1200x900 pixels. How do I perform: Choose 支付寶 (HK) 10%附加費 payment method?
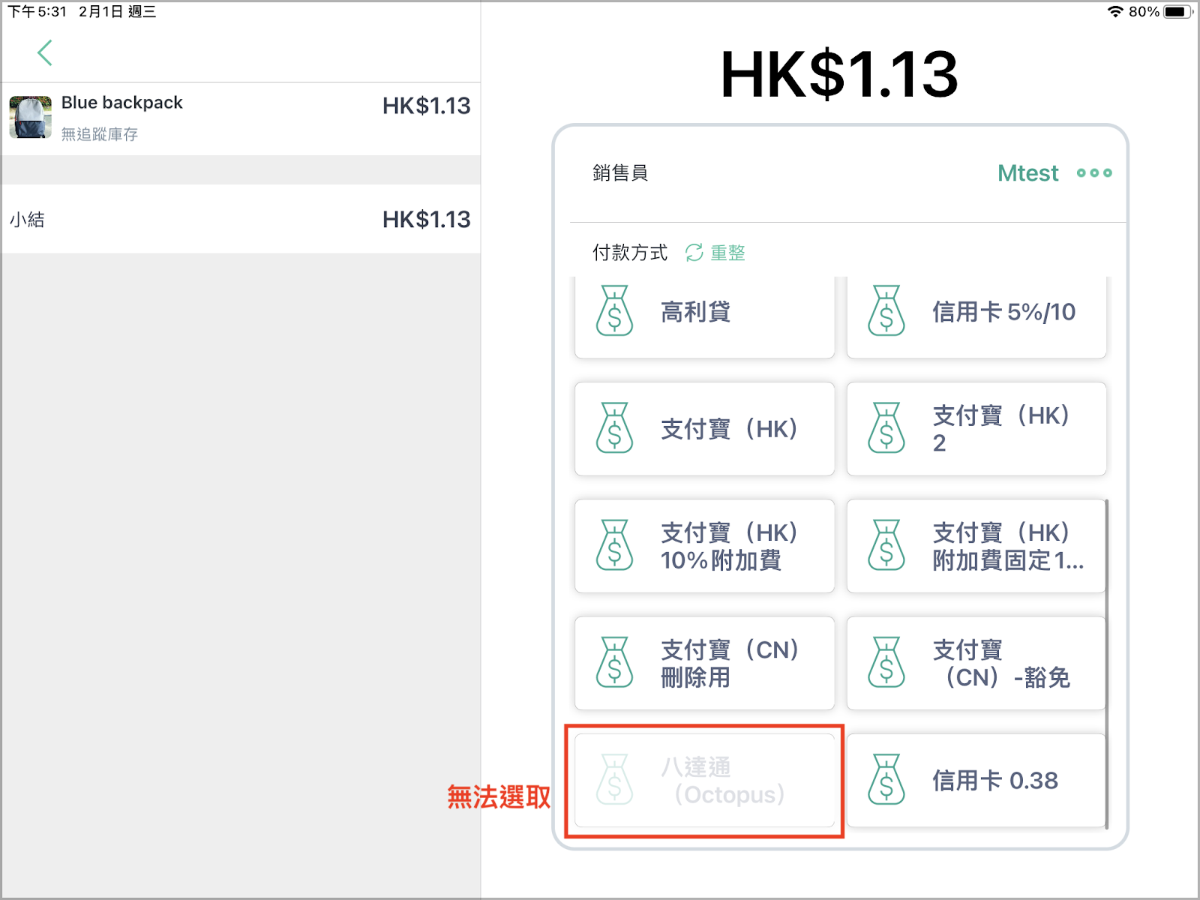click(x=704, y=546)
